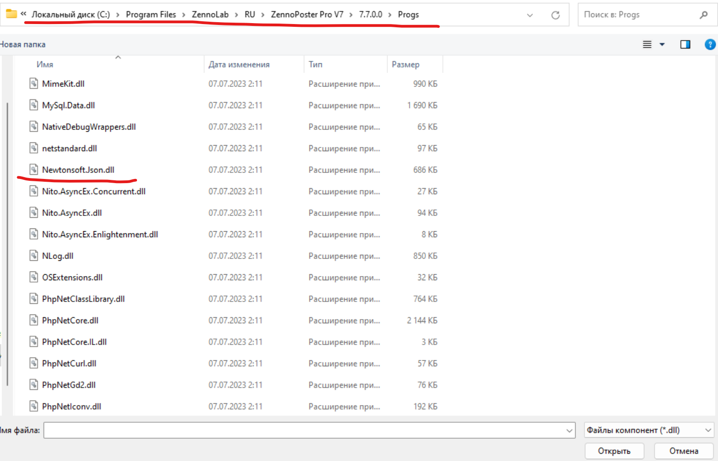Navigate to ZennoLab breadcrumb

(210, 14)
